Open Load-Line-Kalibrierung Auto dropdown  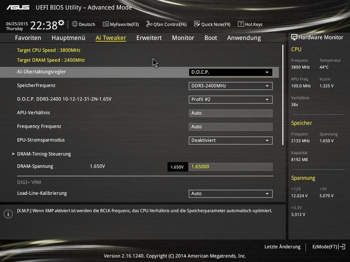pos(231,193)
